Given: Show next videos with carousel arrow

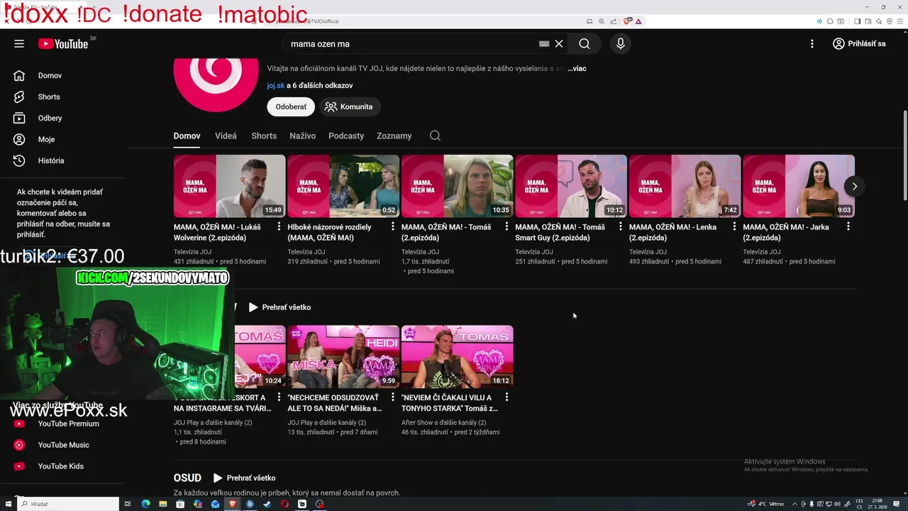Looking at the screenshot, I should coord(855,186).
